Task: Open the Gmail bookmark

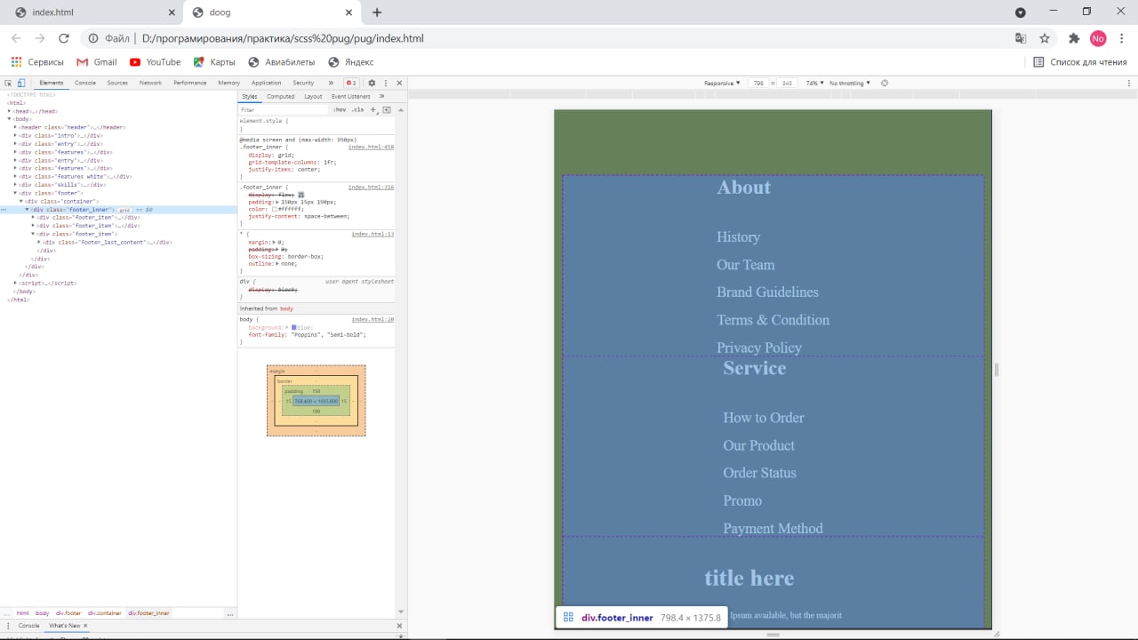Action: [x=97, y=62]
